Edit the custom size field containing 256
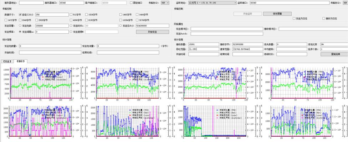 (x=52, y=15)
